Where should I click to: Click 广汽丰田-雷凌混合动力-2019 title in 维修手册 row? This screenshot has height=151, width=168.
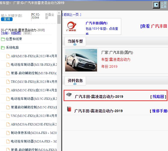[99, 111]
